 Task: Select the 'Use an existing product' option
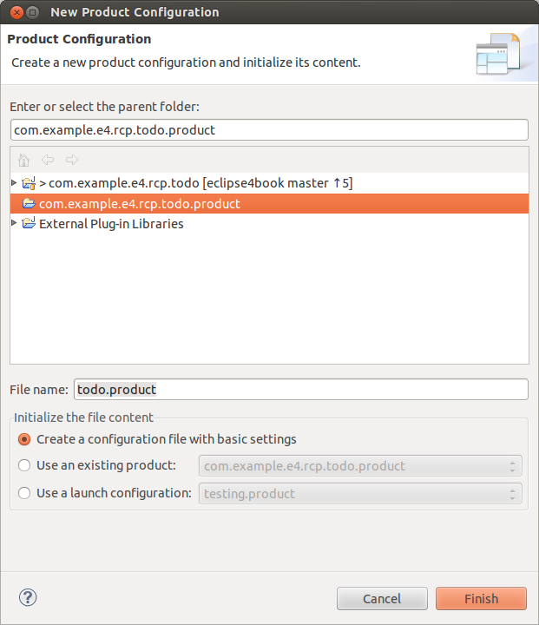tap(24, 466)
